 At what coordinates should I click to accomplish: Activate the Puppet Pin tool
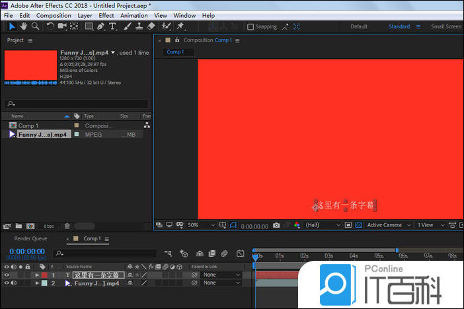coord(180,26)
